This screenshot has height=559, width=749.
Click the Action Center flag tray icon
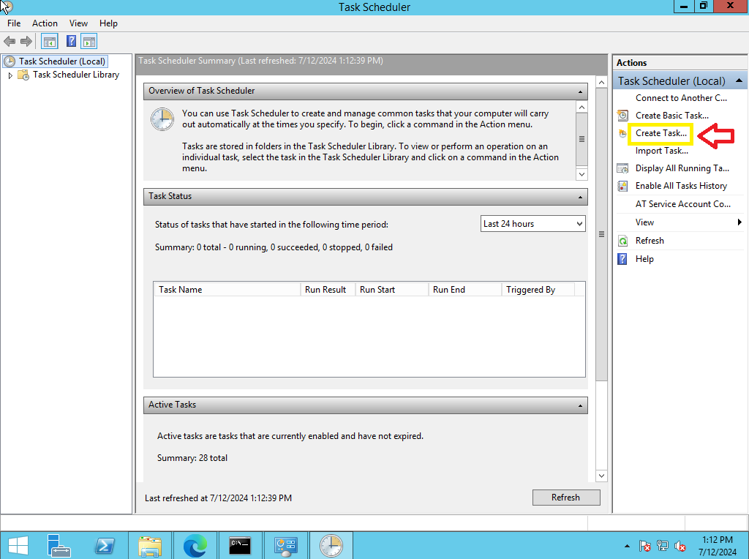coord(644,546)
